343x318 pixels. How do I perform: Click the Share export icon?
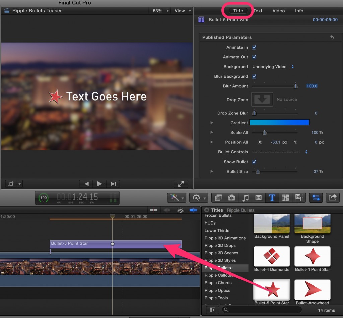[333, 198]
